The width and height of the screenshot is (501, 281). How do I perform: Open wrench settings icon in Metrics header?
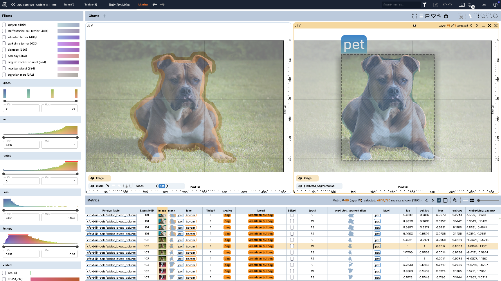click(455, 200)
